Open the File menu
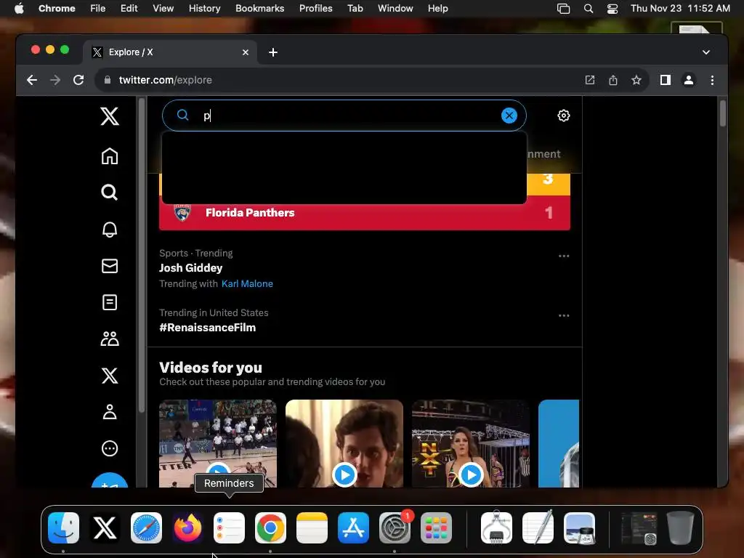This screenshot has height=558, width=744. (98, 9)
